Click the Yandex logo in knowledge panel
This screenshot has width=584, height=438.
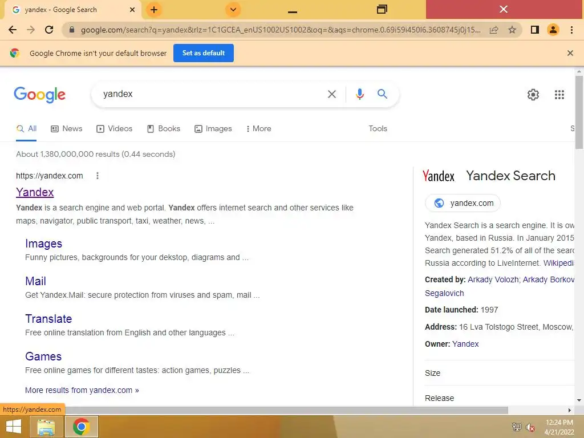coord(439,176)
